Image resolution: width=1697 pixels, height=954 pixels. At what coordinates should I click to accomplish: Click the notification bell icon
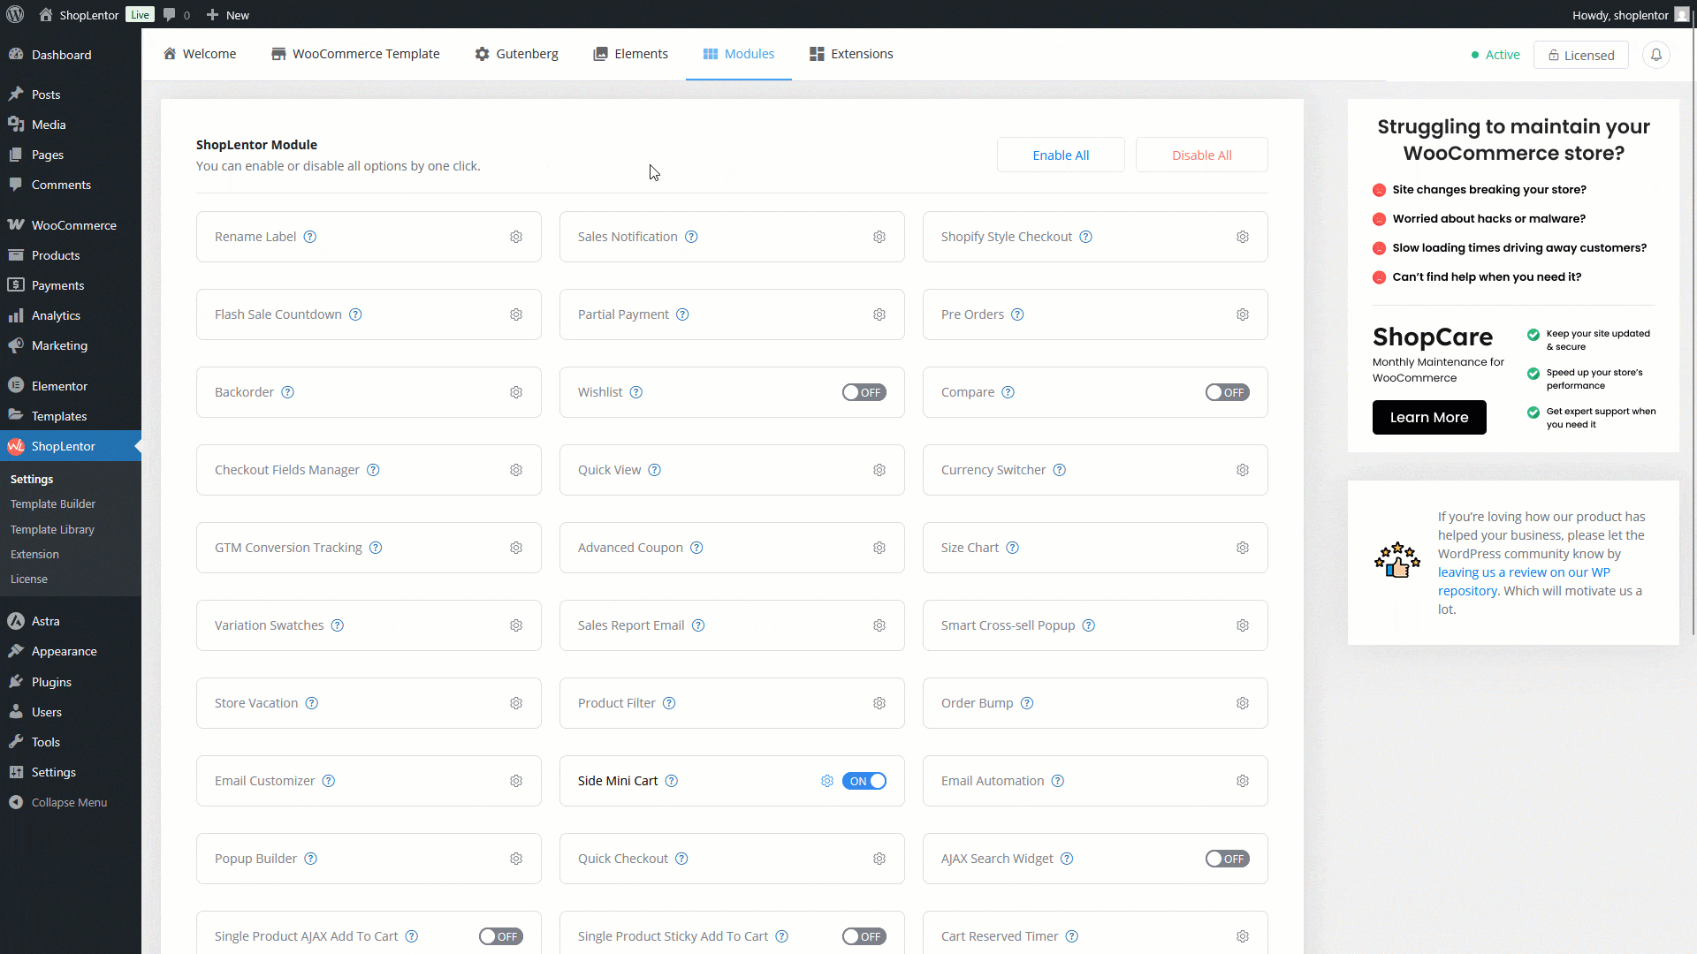[1656, 55]
